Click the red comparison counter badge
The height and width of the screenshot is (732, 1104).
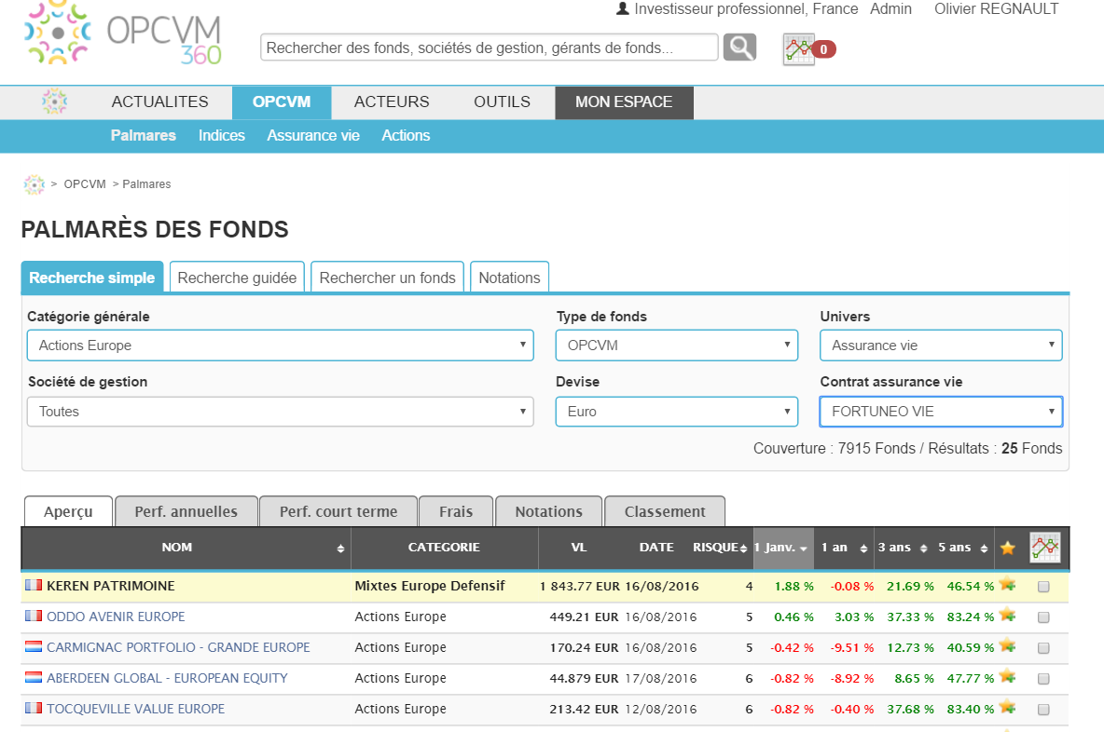(x=823, y=49)
